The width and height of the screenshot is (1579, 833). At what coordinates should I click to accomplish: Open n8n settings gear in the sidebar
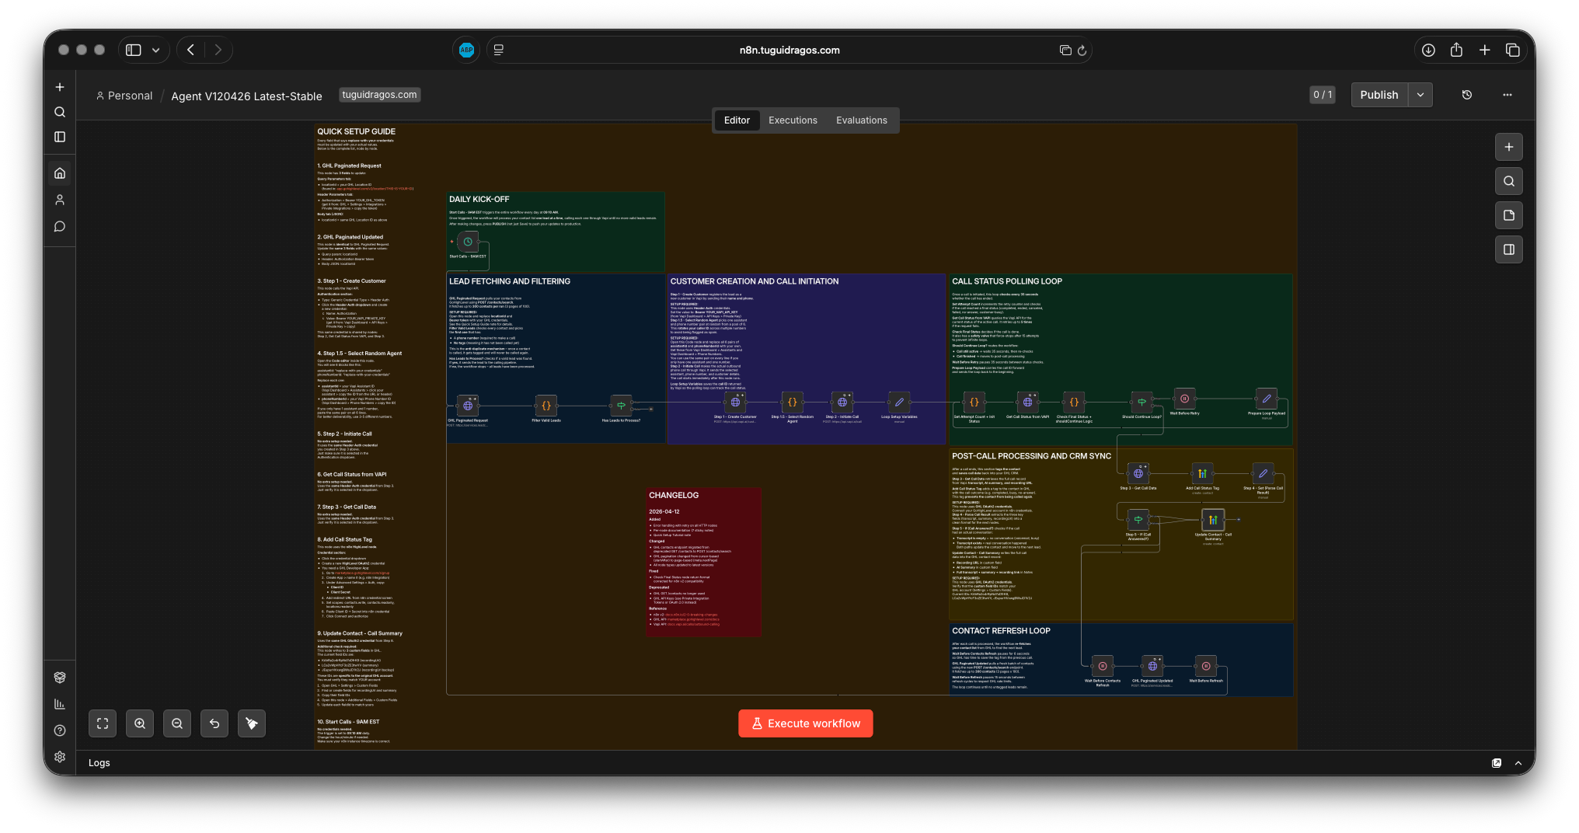[60, 757]
